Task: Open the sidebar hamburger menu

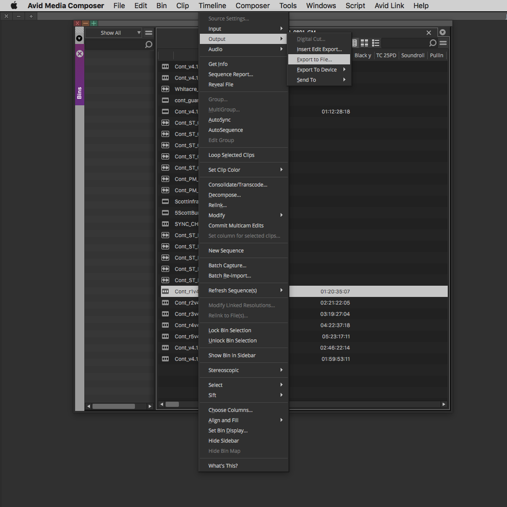Action: coord(149,33)
